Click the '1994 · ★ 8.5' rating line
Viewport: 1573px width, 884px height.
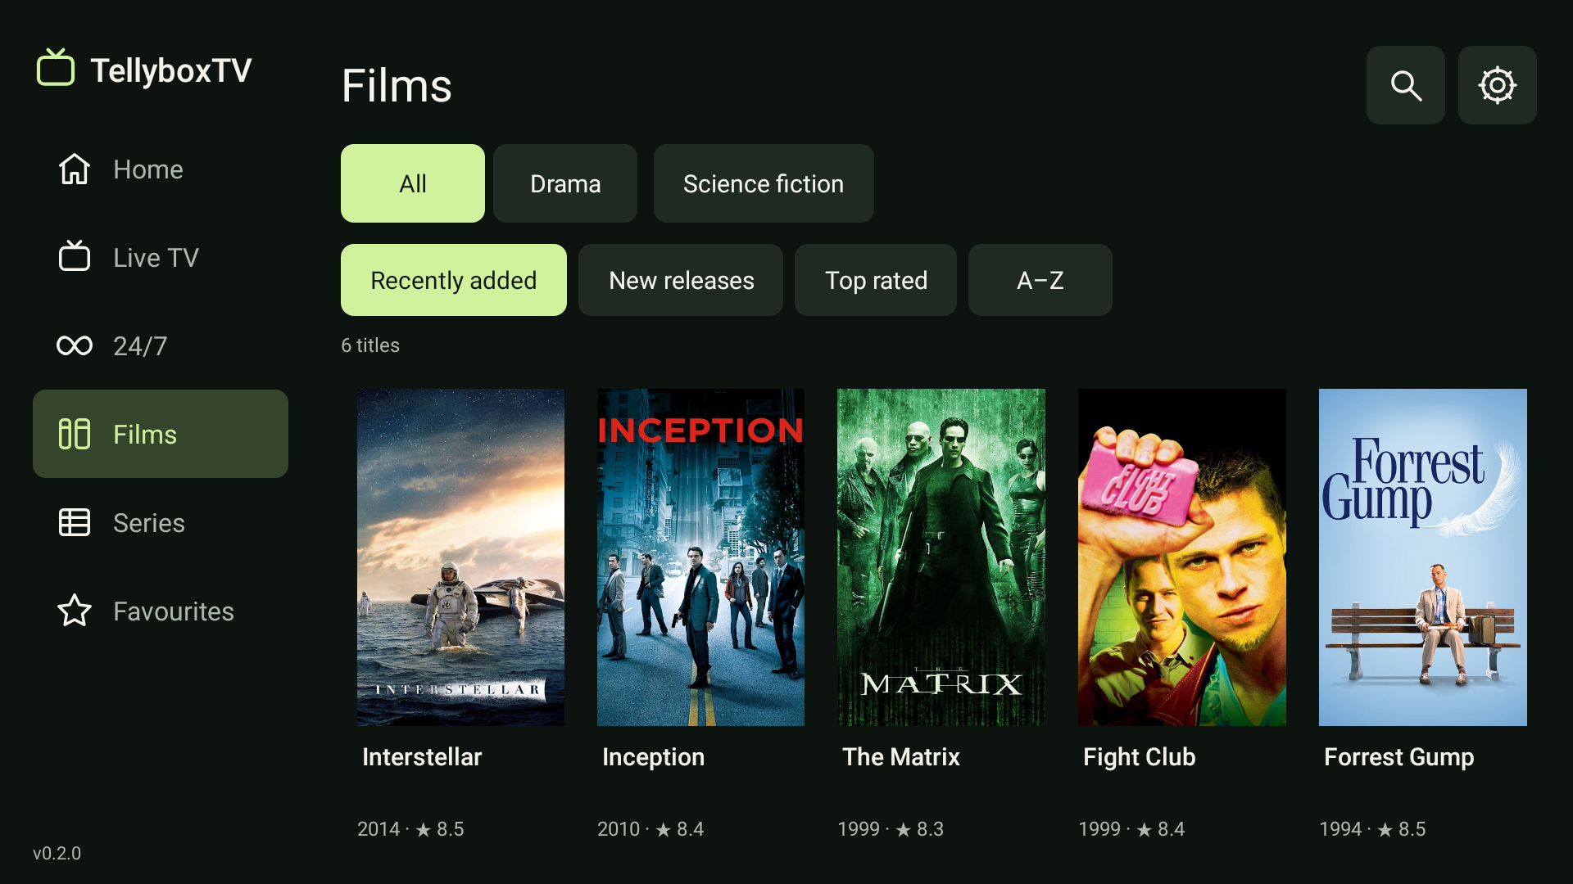(x=1372, y=829)
